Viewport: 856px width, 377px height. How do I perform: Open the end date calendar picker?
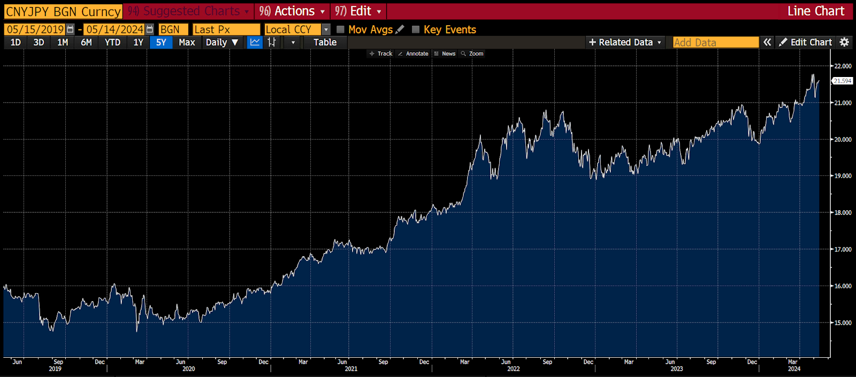point(150,29)
